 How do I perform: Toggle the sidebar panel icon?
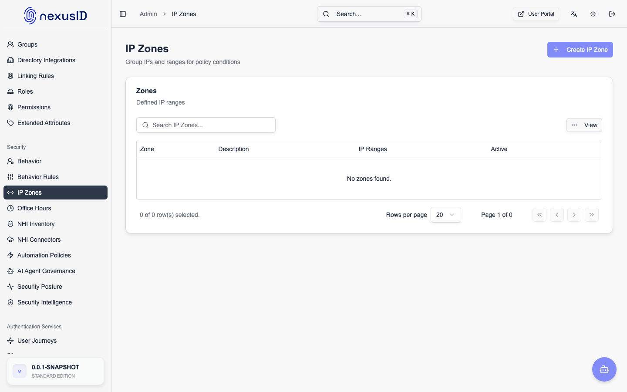point(123,14)
